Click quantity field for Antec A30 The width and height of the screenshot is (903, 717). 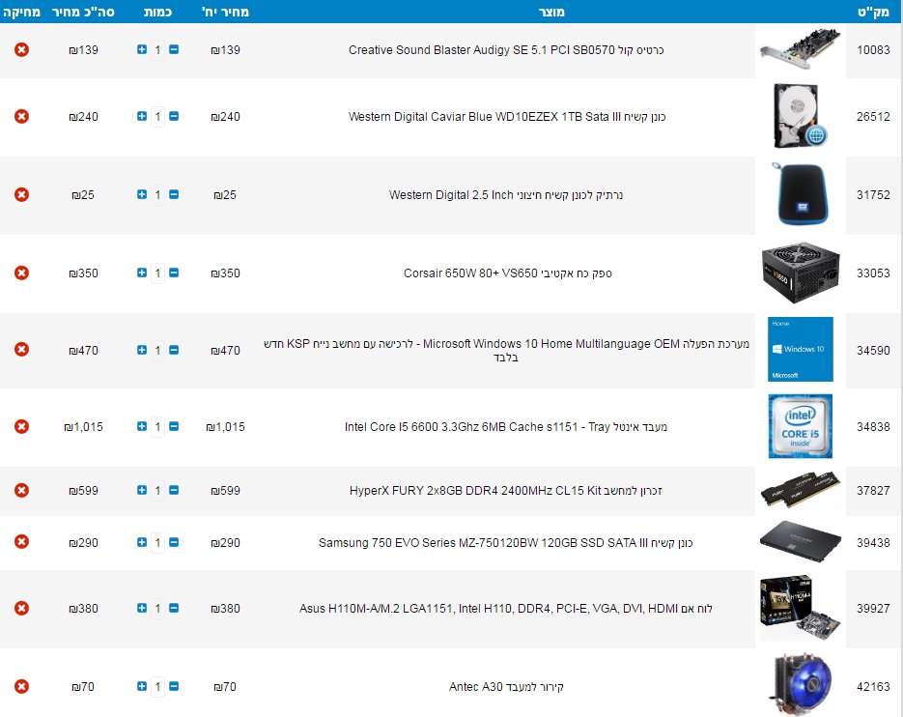tap(157, 687)
